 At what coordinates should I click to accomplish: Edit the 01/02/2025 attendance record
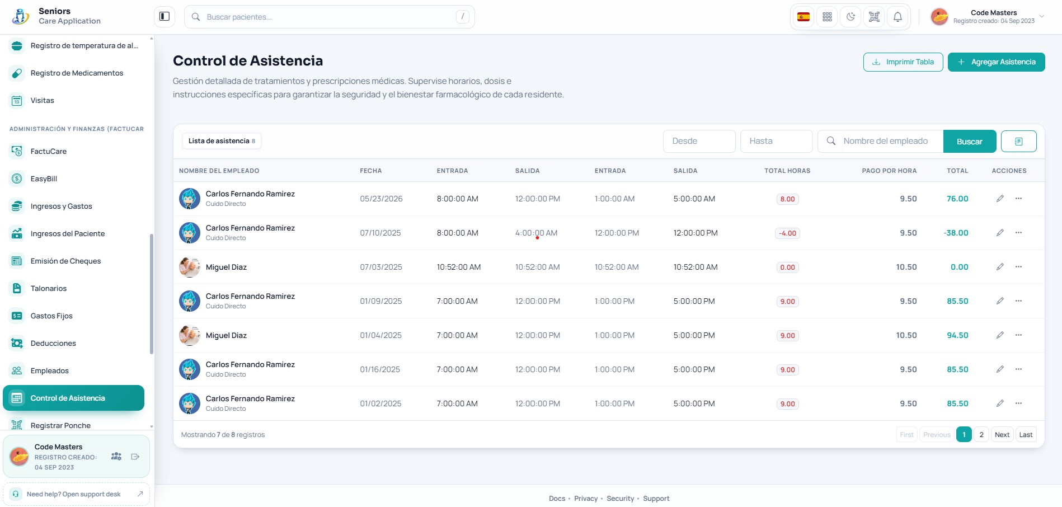[x=1000, y=403]
